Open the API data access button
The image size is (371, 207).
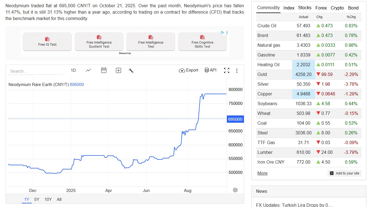point(210,70)
